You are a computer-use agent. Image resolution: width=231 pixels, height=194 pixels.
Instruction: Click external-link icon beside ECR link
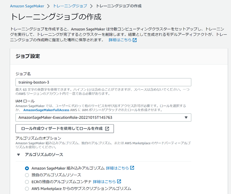119,181
